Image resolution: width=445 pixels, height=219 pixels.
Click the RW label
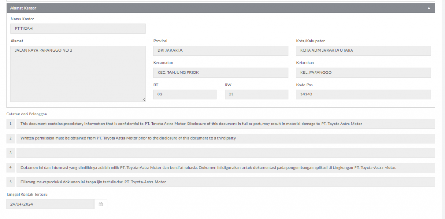[227, 85]
